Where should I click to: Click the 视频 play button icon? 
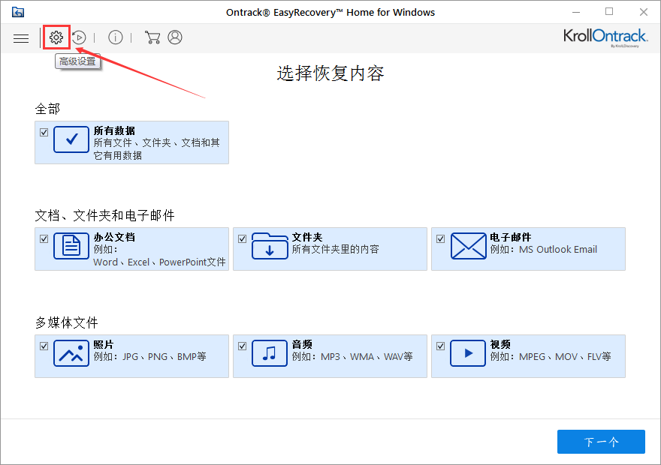tap(467, 352)
